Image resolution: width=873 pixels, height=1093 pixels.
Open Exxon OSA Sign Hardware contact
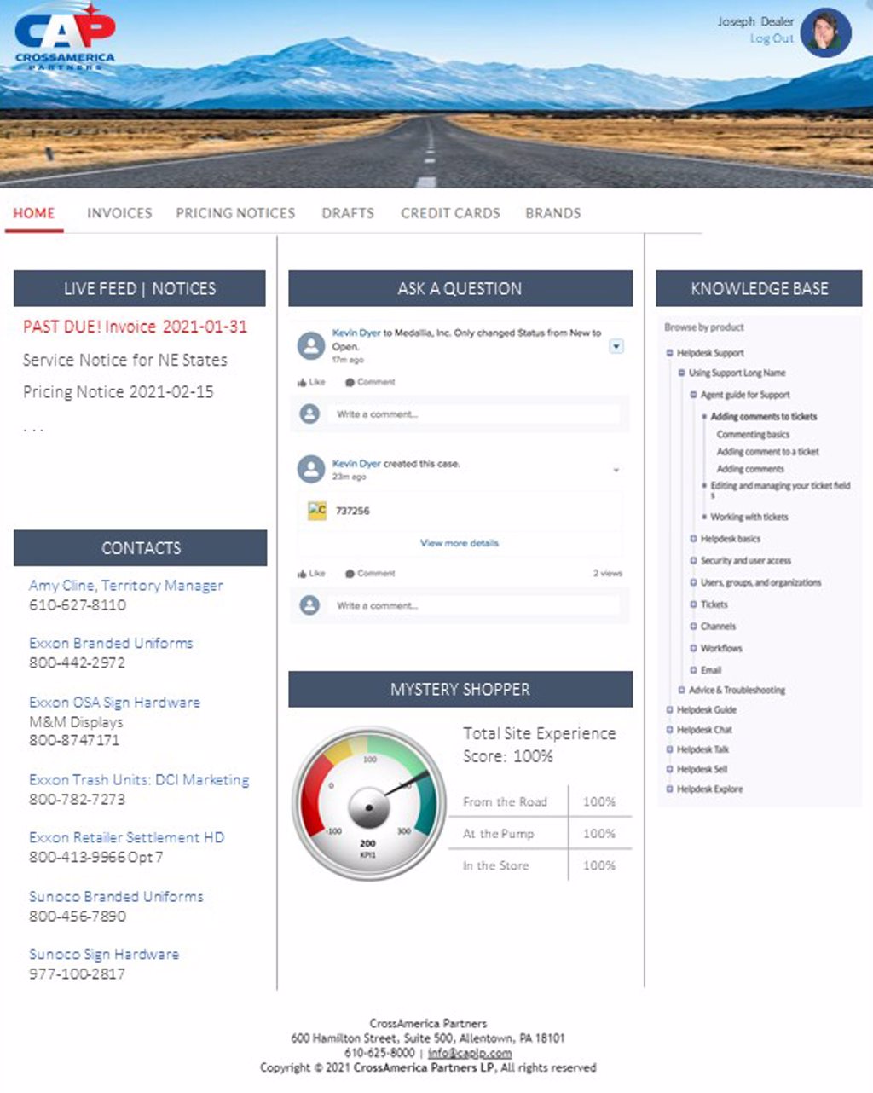coord(115,703)
